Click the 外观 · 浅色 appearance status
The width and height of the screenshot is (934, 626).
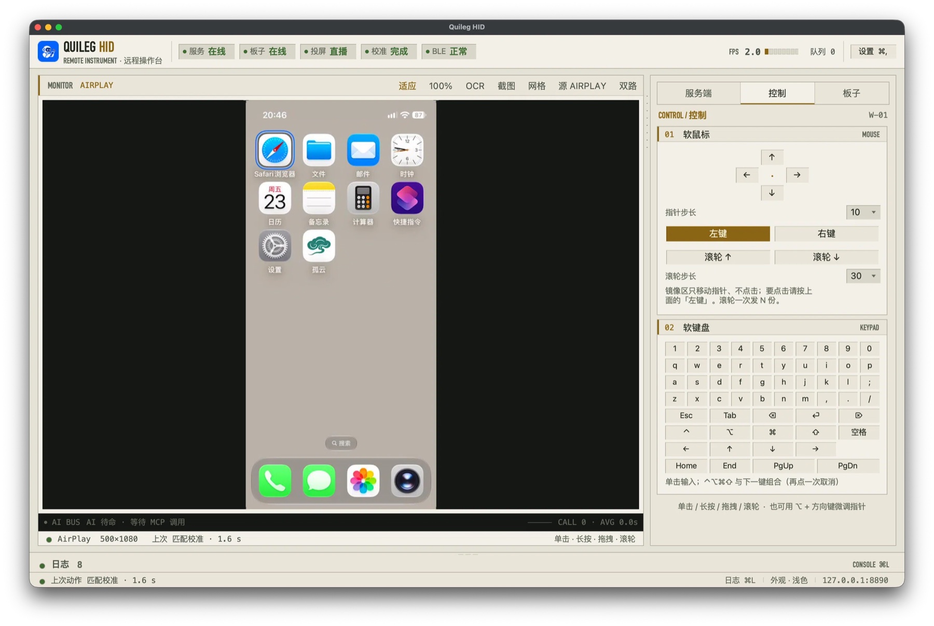pos(789,580)
